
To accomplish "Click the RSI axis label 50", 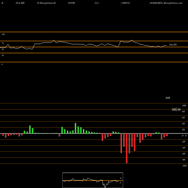I will pos(3,49).
